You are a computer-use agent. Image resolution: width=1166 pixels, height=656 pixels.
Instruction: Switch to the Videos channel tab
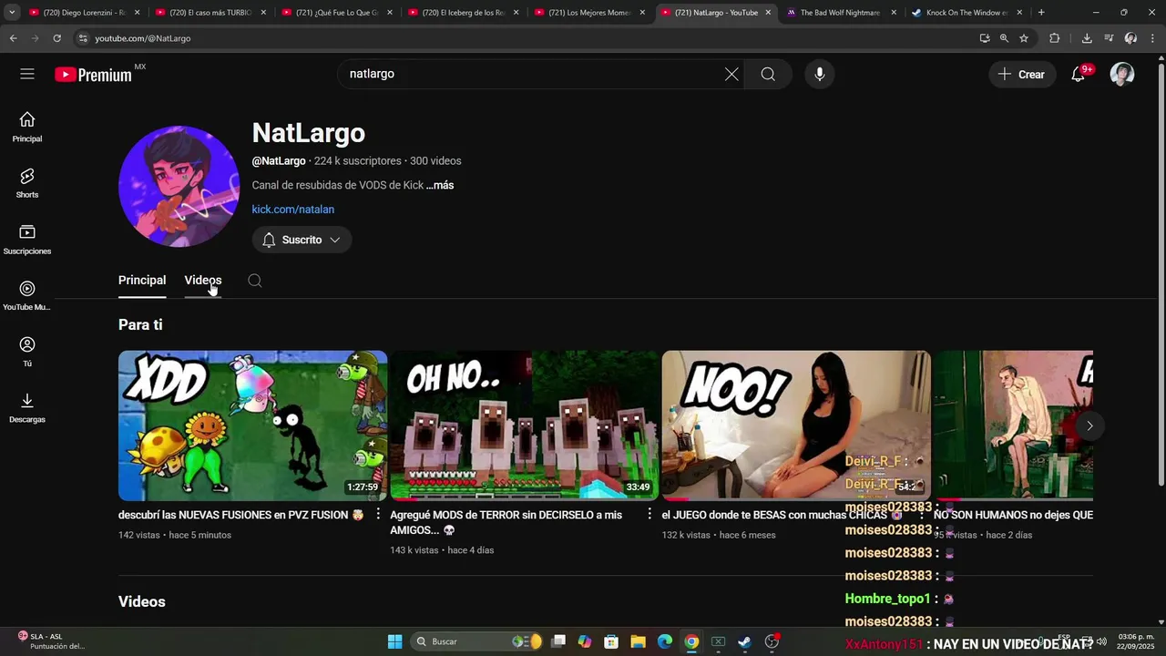(203, 281)
